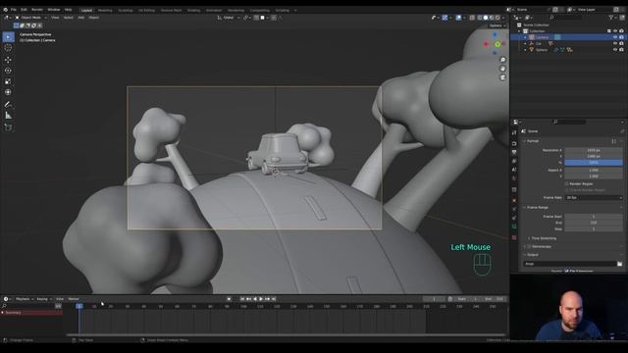Switch to the Modeling workspace tab
Image resolution: width=628 pixels, height=353 pixels.
click(x=105, y=11)
